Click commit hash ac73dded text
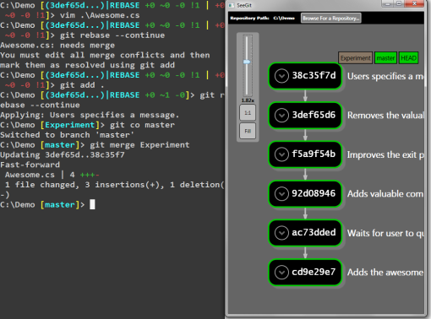Image resolution: width=431 pixels, height=319 pixels. point(314,233)
